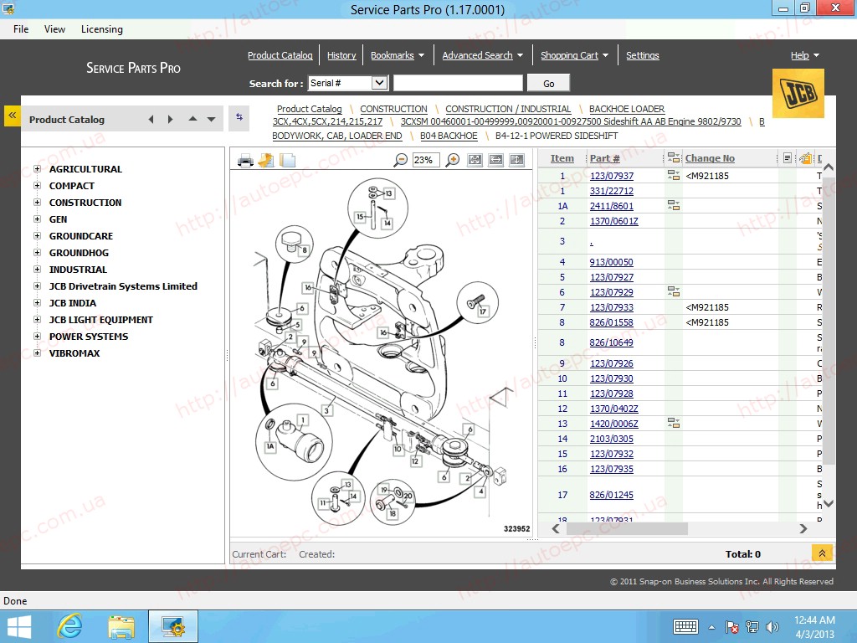857x643 pixels.
Task: Expand the CONSTRUCTION tree node
Action: [37, 203]
